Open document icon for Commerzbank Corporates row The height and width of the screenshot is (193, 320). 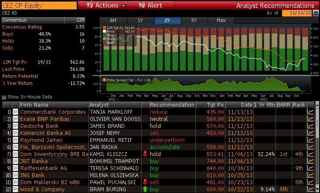click(15, 112)
